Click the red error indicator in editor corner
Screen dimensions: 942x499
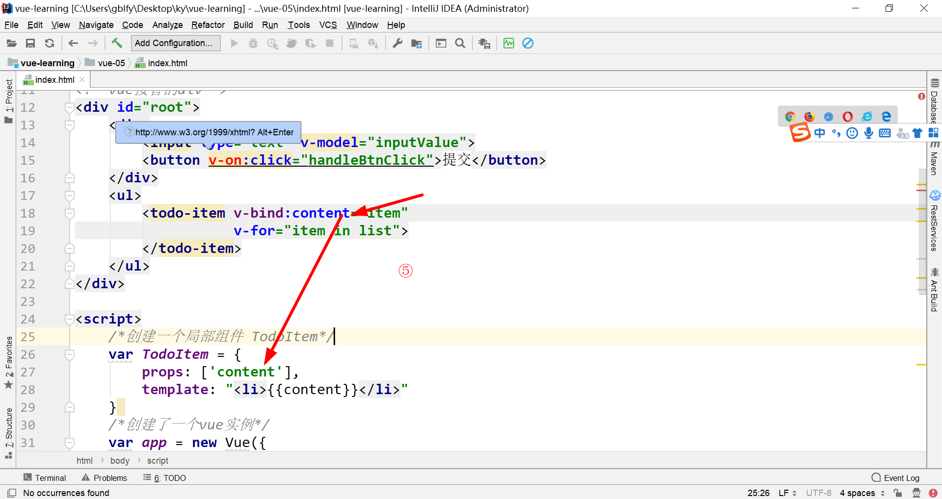pyautogui.click(x=921, y=97)
